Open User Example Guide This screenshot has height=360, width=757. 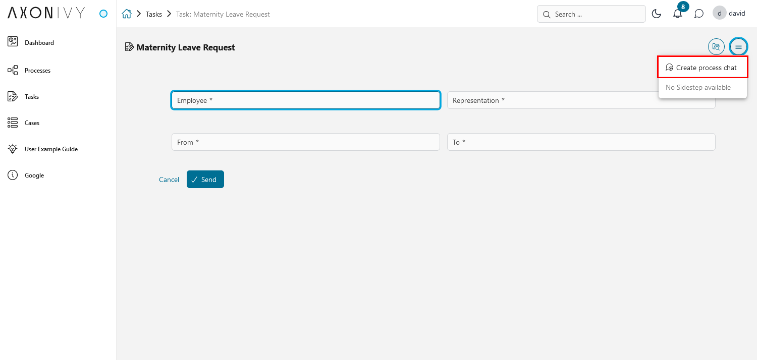tap(50, 149)
